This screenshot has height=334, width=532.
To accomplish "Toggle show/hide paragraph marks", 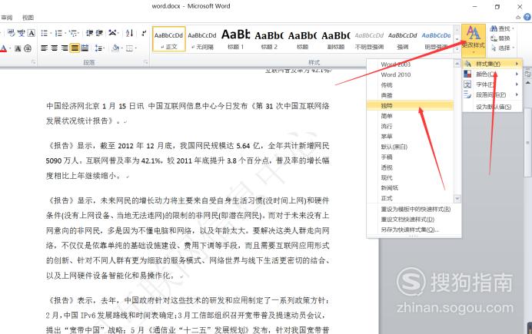I will pyautogui.click(x=144, y=33).
